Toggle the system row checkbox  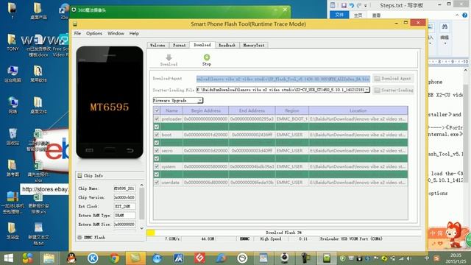pyautogui.click(x=157, y=166)
